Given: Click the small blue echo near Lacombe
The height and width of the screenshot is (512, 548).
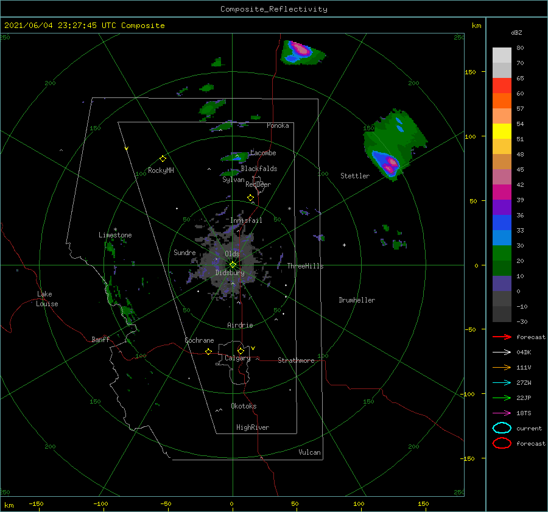Looking at the screenshot, I should pyautogui.click(x=237, y=159).
